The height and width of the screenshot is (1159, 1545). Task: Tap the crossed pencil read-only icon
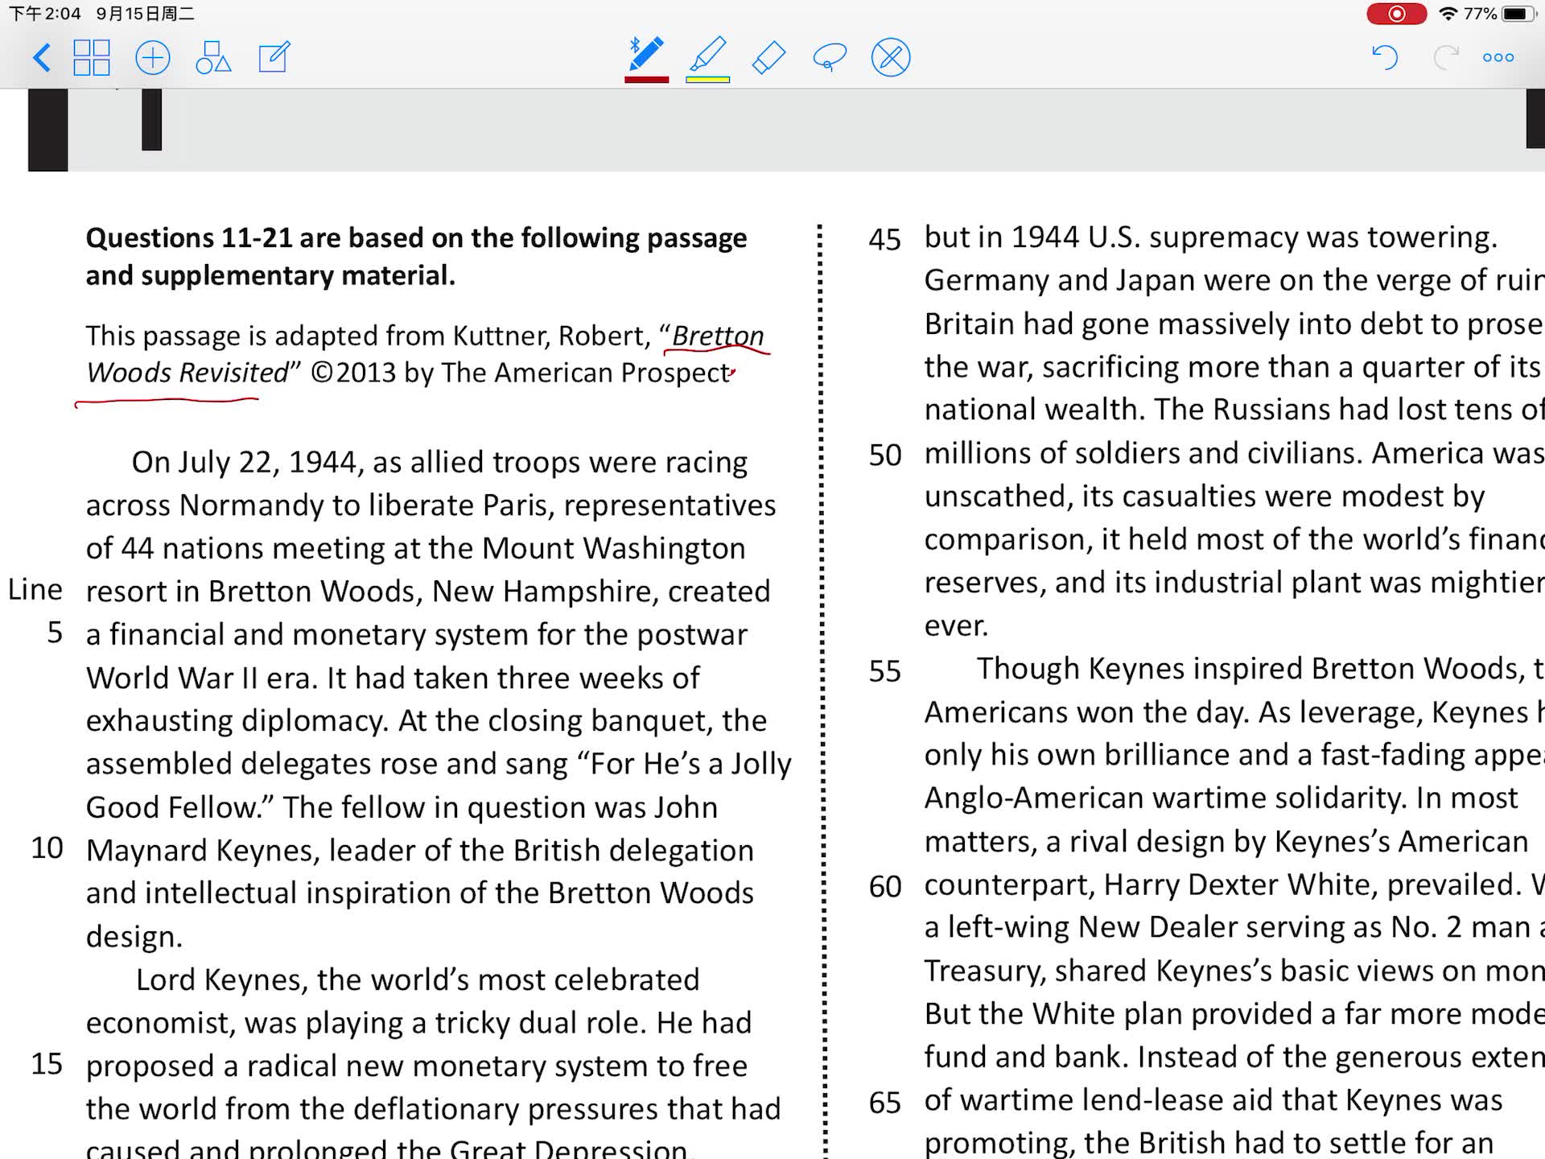tap(891, 58)
